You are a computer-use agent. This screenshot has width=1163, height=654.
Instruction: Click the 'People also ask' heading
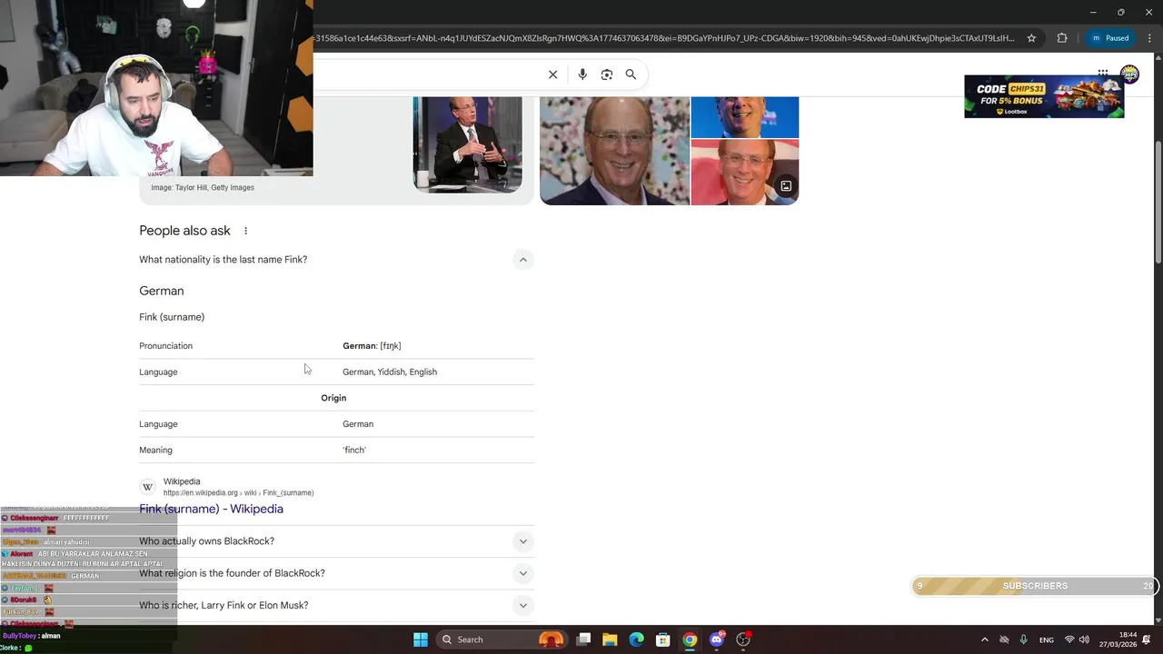tap(184, 231)
